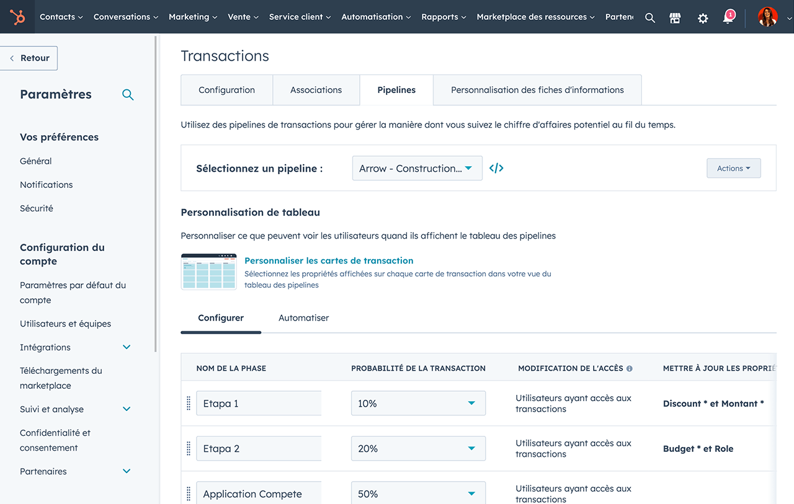794x504 pixels.
Task: Click the HubSpot sprocket logo
Action: (x=17, y=17)
